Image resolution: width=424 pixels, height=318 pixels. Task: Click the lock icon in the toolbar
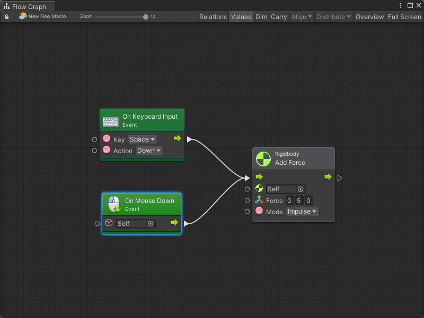pos(6,17)
